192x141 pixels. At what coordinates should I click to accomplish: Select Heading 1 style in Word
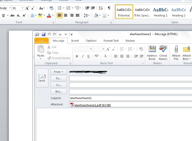(x=161, y=12)
